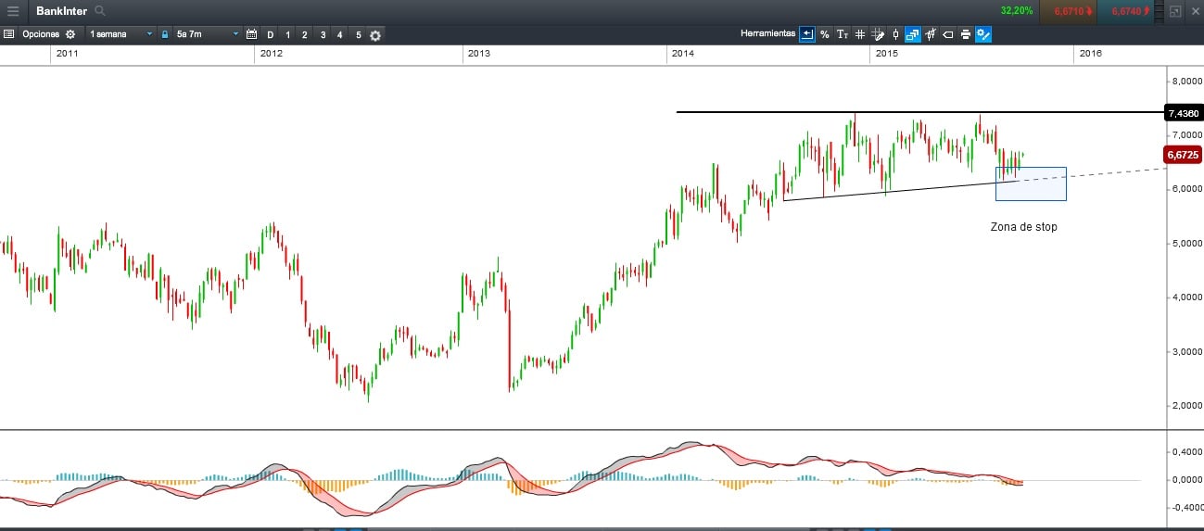Select the 'D' period preset

(270, 34)
